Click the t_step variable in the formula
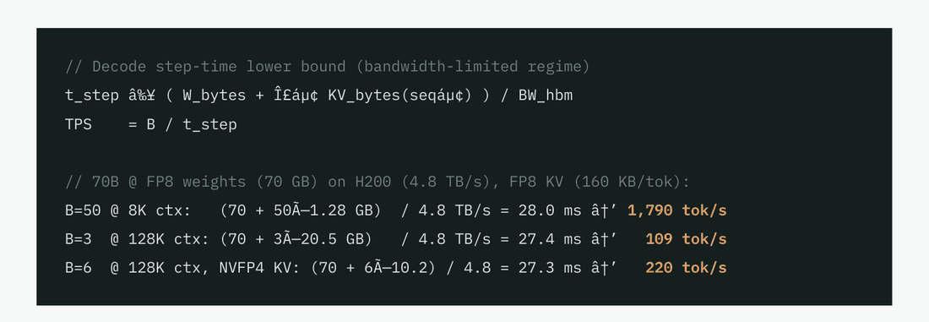The width and height of the screenshot is (929, 322). click(x=92, y=96)
